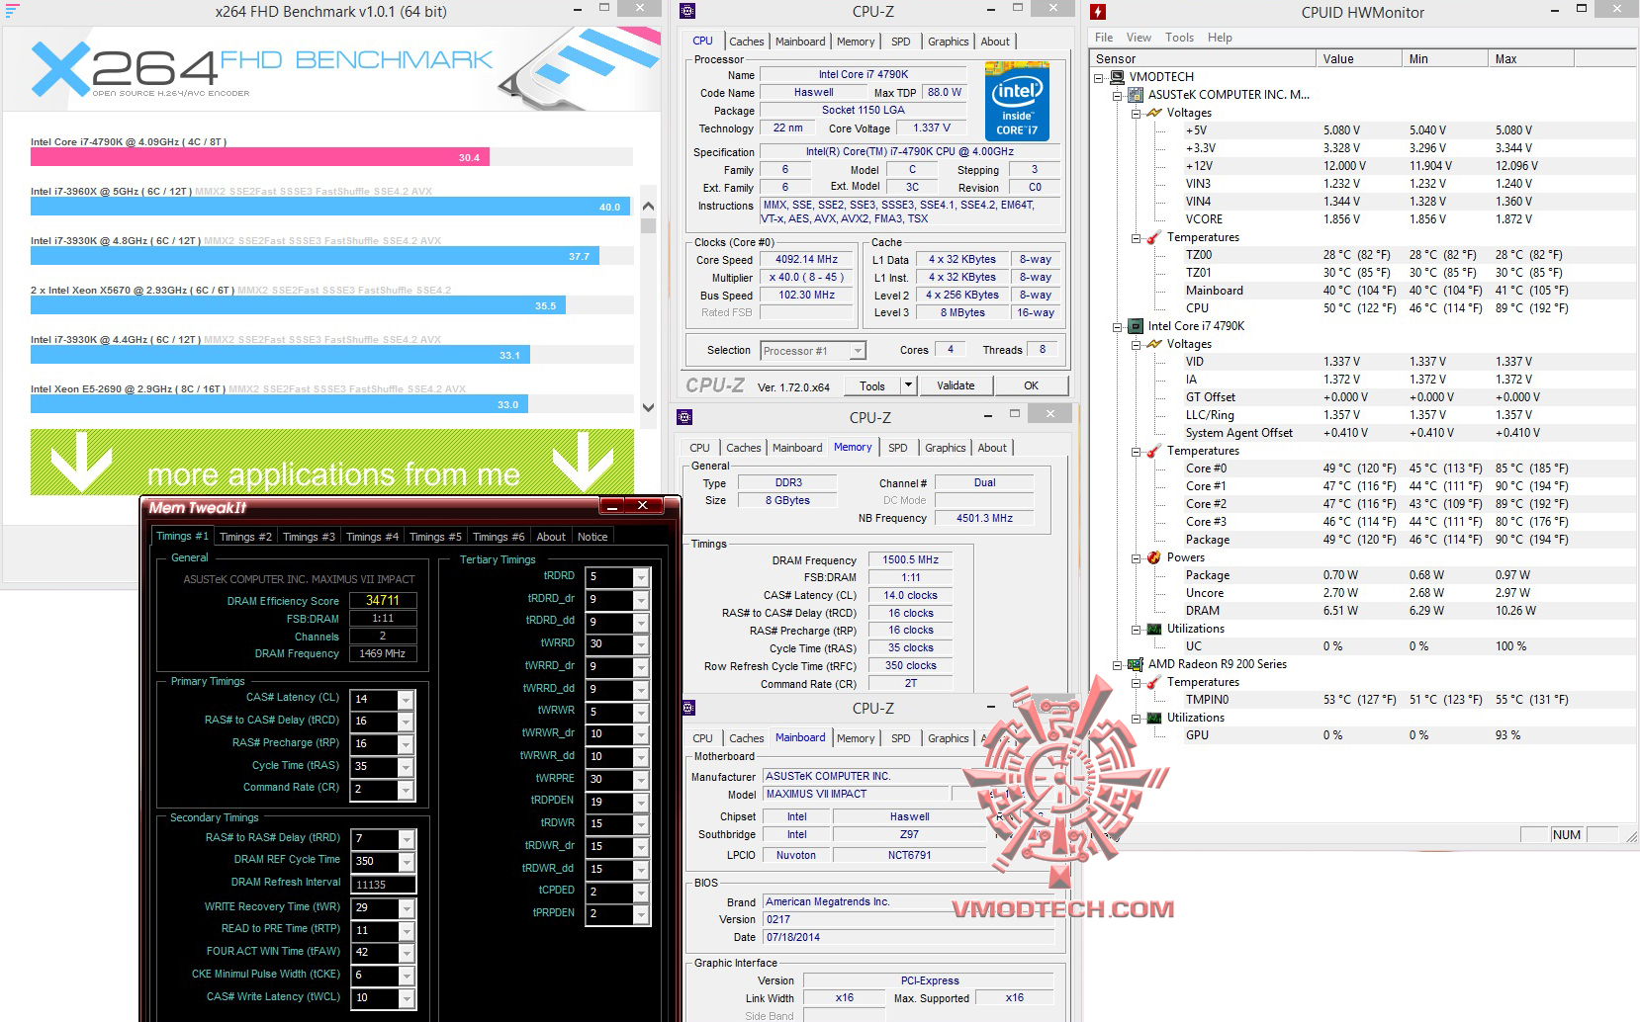1640x1022 pixels.
Task: Click the Temperatures icon under Intel Core i7 4790K
Action: pos(1153,451)
